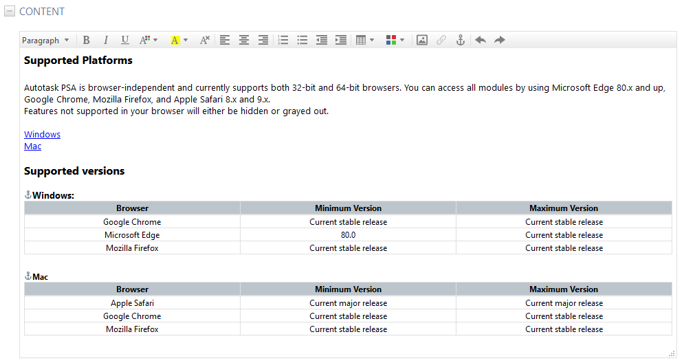Click the 'Features not supported' sentence
684x363 pixels.
click(176, 111)
